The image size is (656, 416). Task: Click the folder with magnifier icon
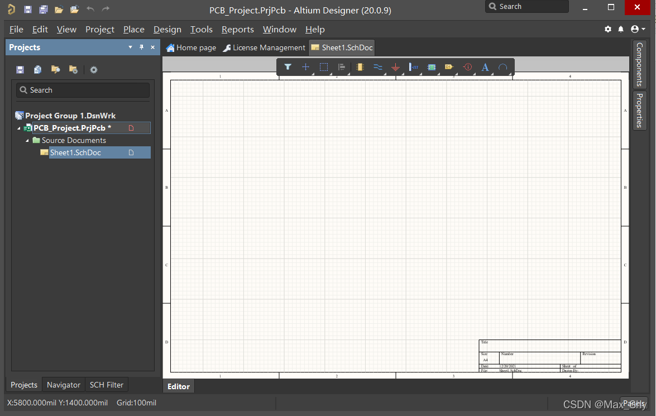pos(55,69)
